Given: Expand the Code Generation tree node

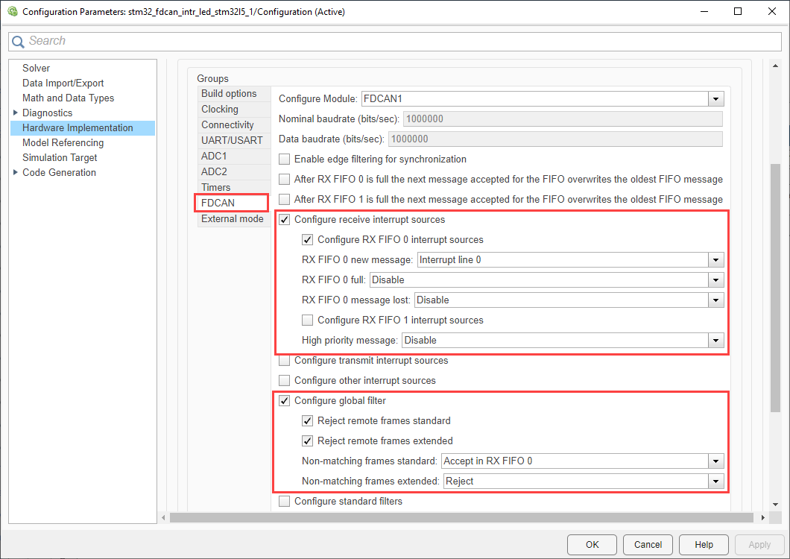Looking at the screenshot, I should click(x=16, y=172).
